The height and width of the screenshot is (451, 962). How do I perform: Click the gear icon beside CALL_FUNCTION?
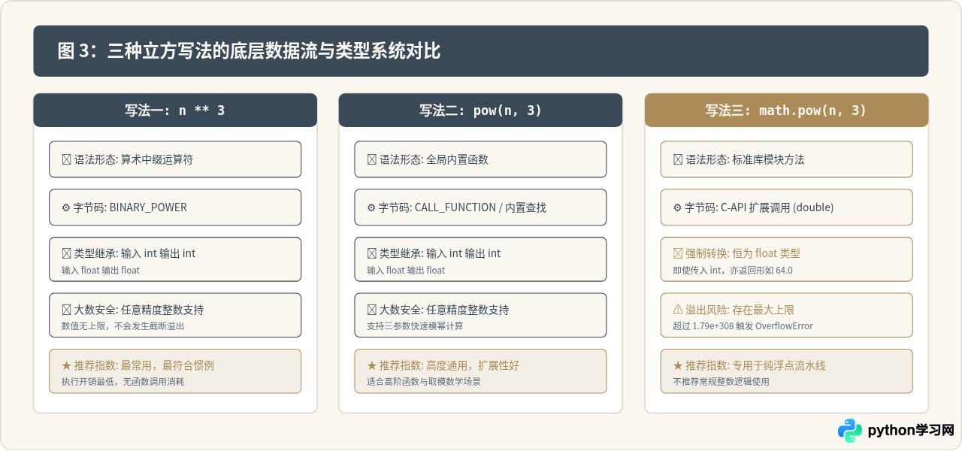(371, 207)
